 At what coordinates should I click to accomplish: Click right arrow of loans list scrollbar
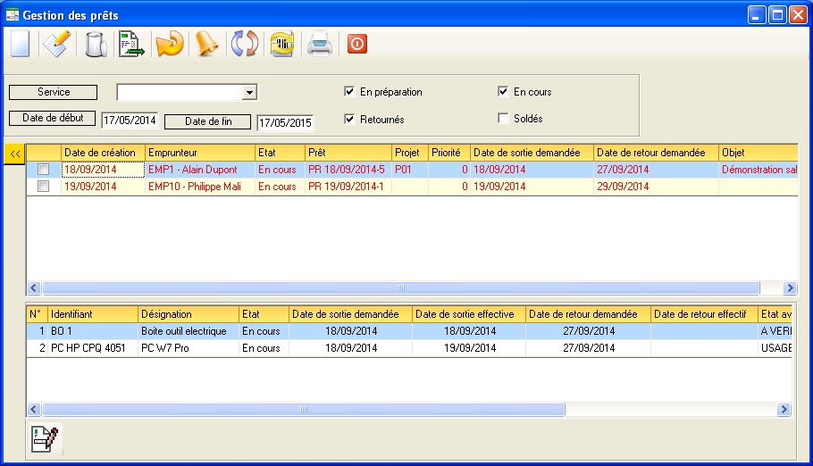click(790, 288)
